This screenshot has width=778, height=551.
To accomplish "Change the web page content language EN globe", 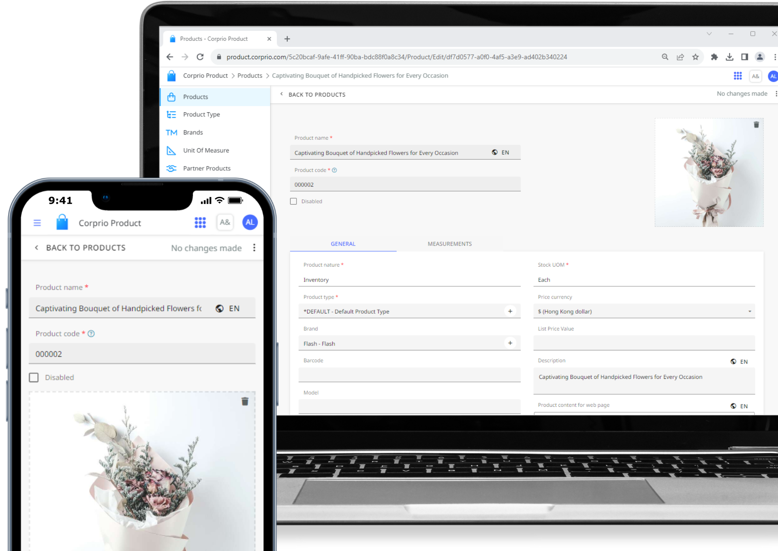I will [739, 406].
